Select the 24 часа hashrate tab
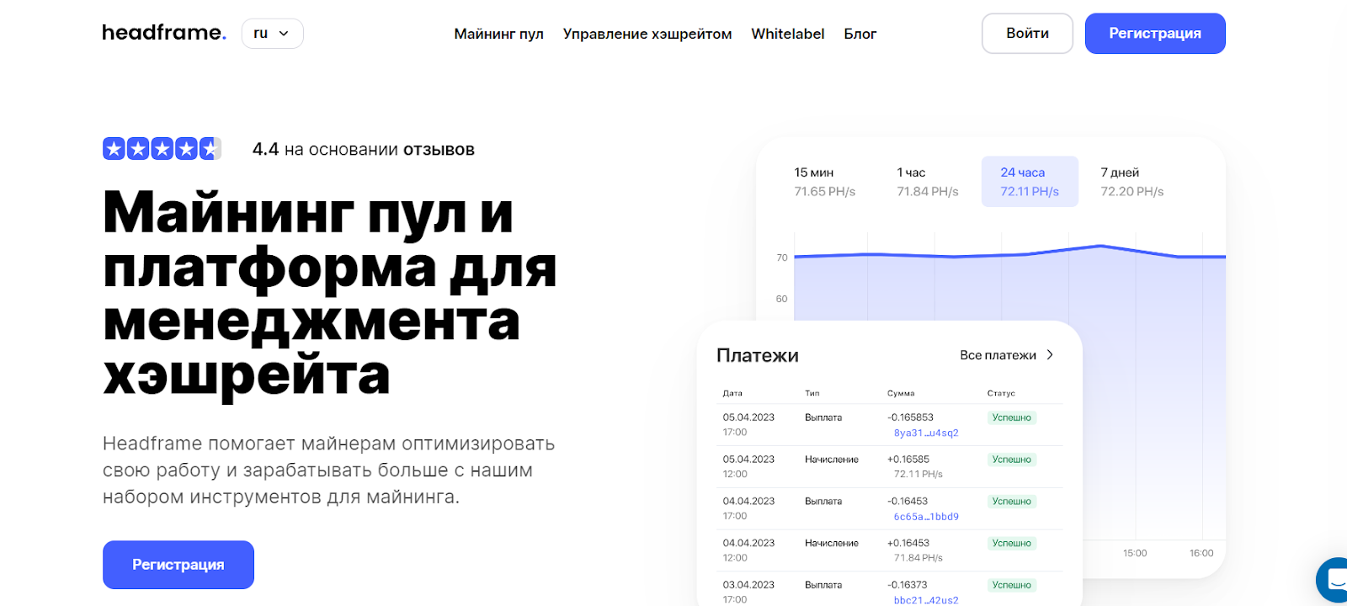Screen dimensions: 1347x606 click(1030, 182)
